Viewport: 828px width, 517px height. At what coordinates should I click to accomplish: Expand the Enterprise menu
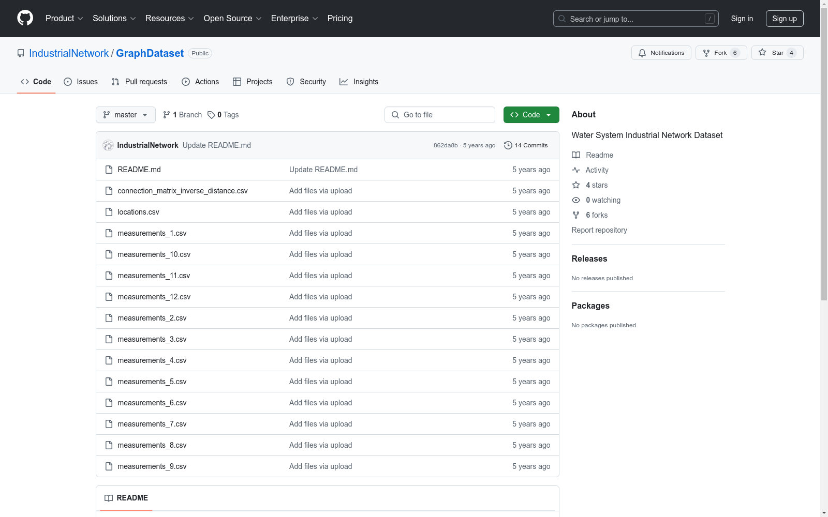click(x=294, y=19)
